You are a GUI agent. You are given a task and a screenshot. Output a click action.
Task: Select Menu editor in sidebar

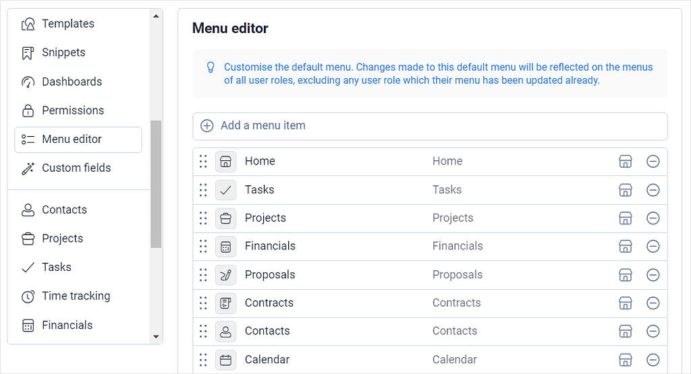point(78,139)
